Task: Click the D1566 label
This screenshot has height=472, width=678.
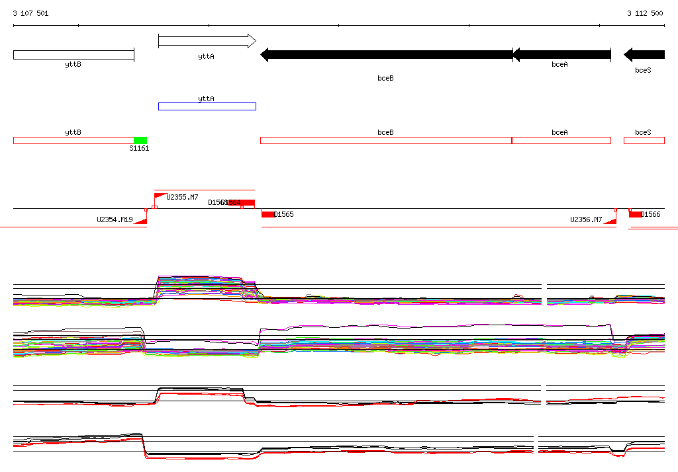Action: point(651,214)
